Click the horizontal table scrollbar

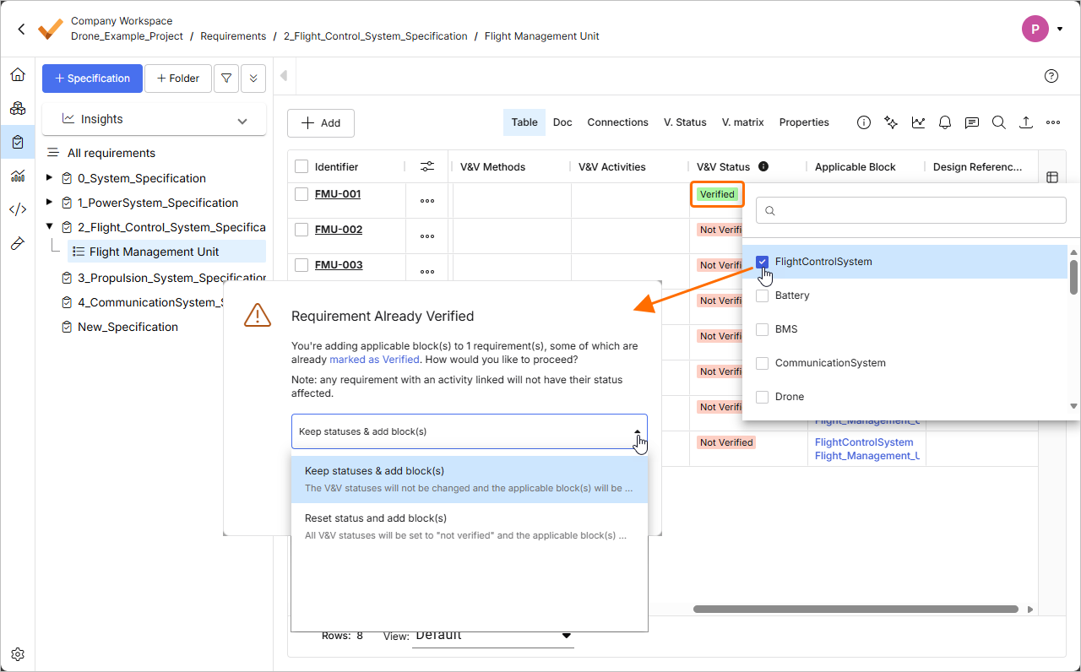tap(856, 609)
